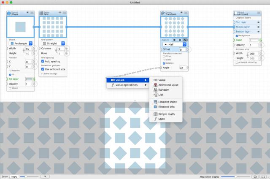Open the Values submenu
Image resolution: width=270 pixels, height=179 pixels.
(x=128, y=80)
